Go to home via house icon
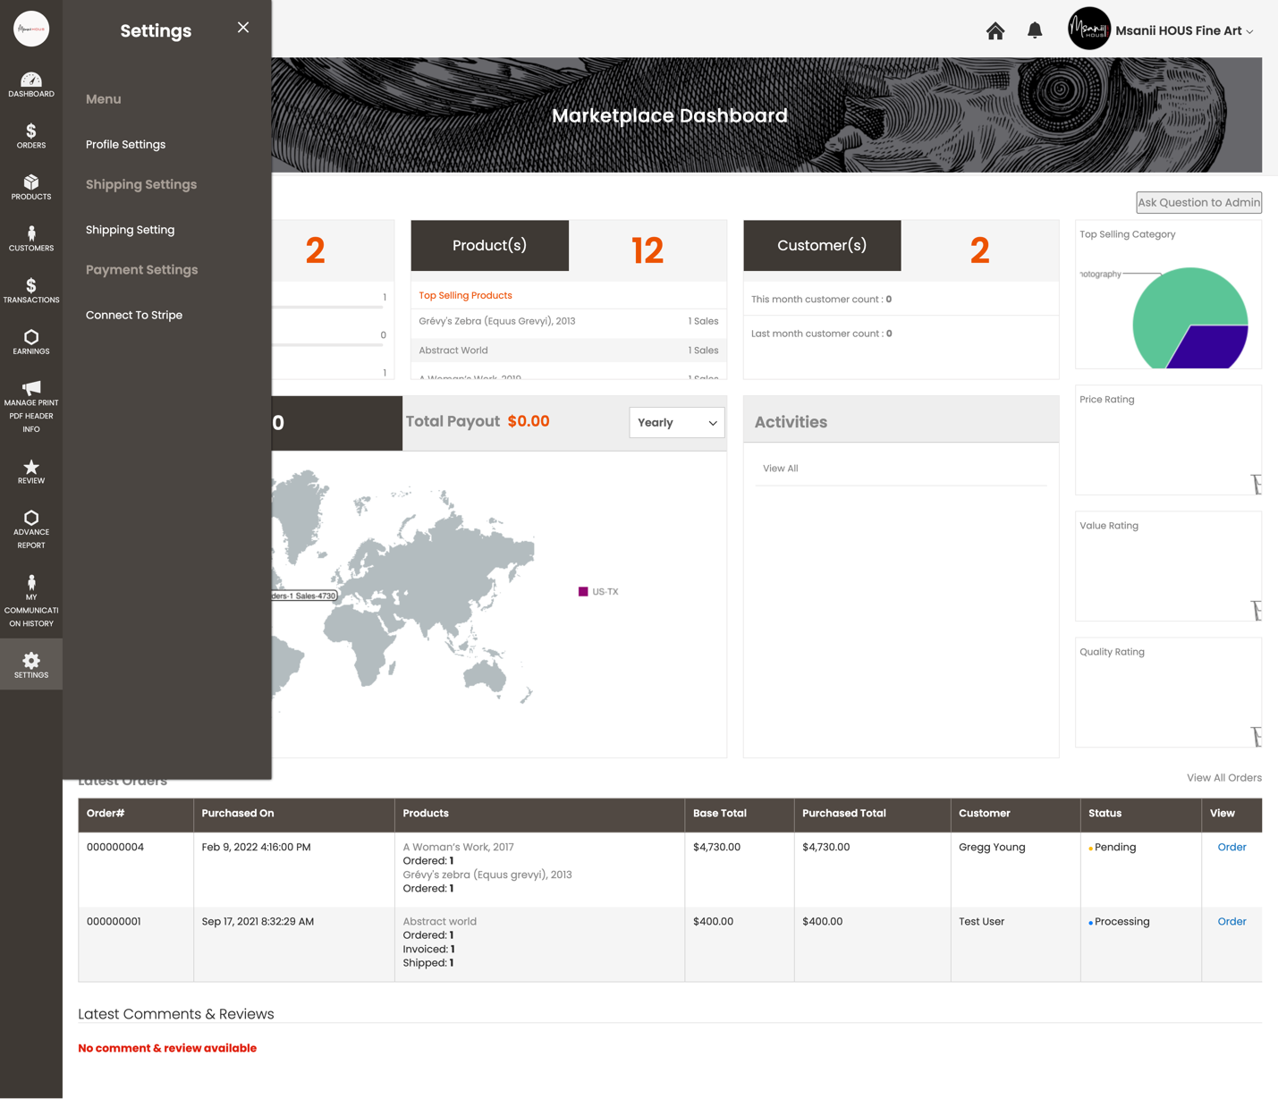Screen dimensions: 1278x1099 [995, 31]
